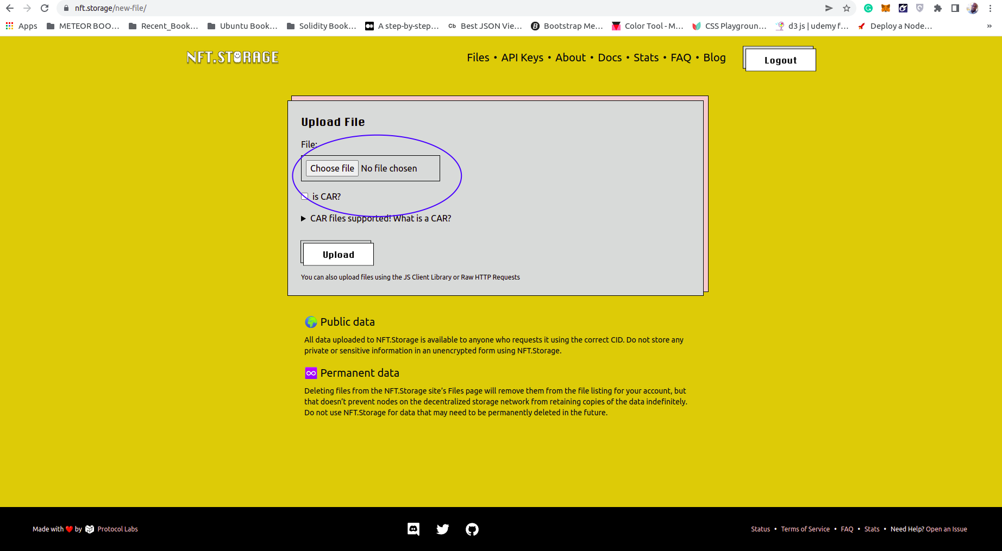Open the grey shield extension icon

coord(920,8)
